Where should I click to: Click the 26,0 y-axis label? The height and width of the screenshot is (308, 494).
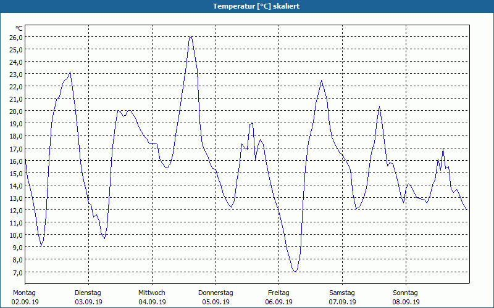point(16,37)
